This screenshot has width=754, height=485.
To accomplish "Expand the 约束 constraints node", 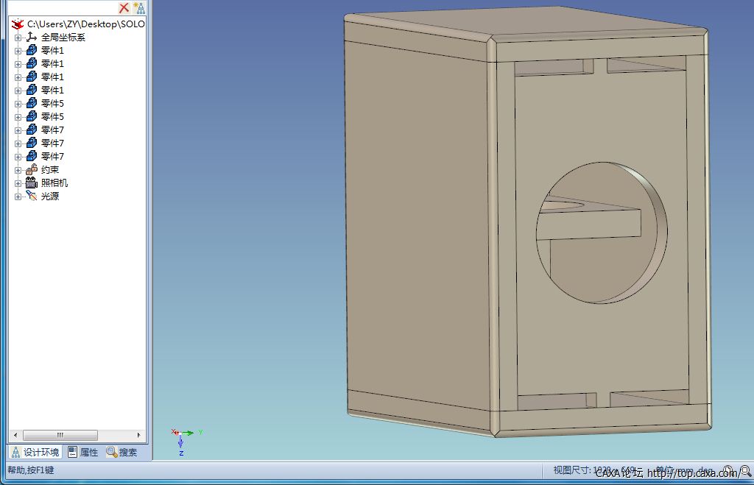I will 18,170.
